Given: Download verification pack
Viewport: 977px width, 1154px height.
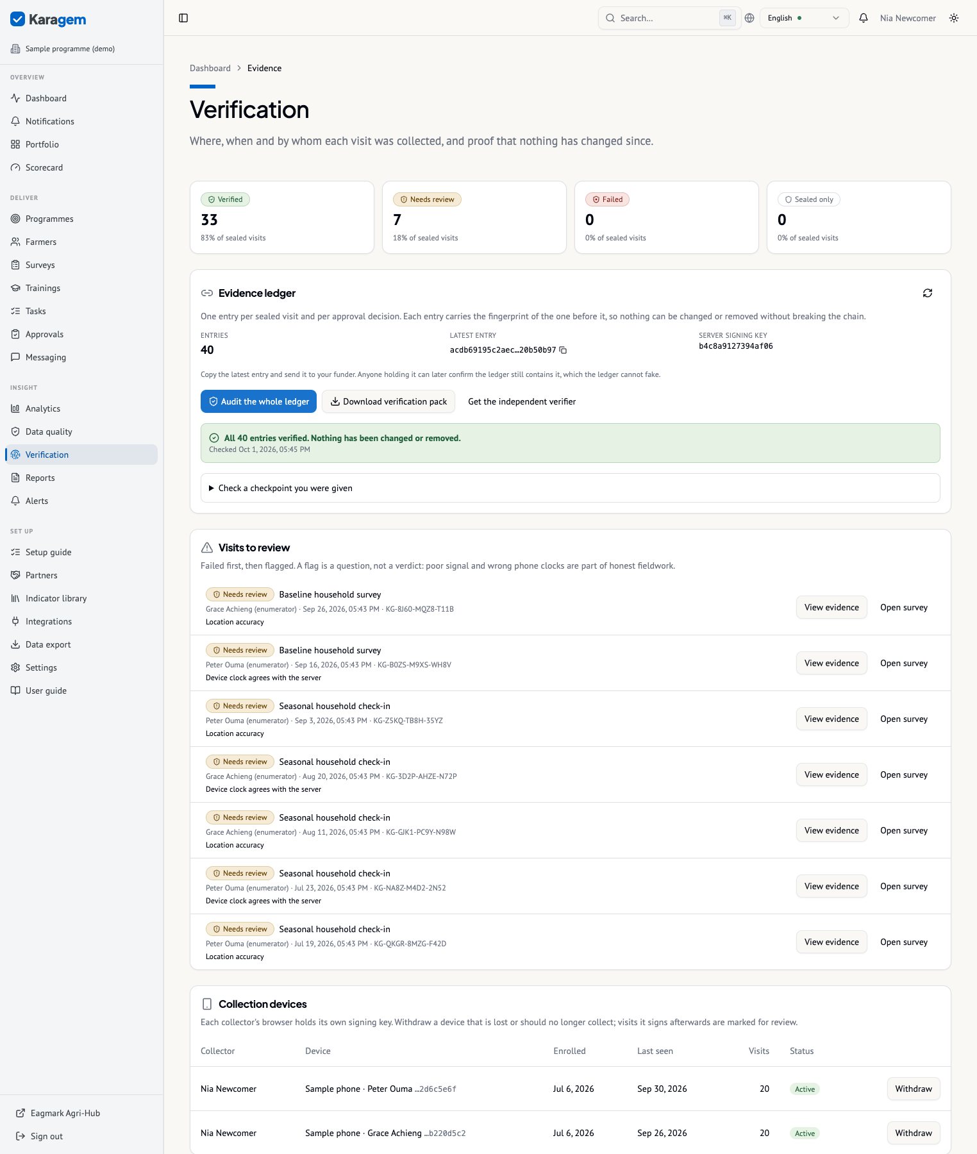Looking at the screenshot, I should (x=388, y=401).
